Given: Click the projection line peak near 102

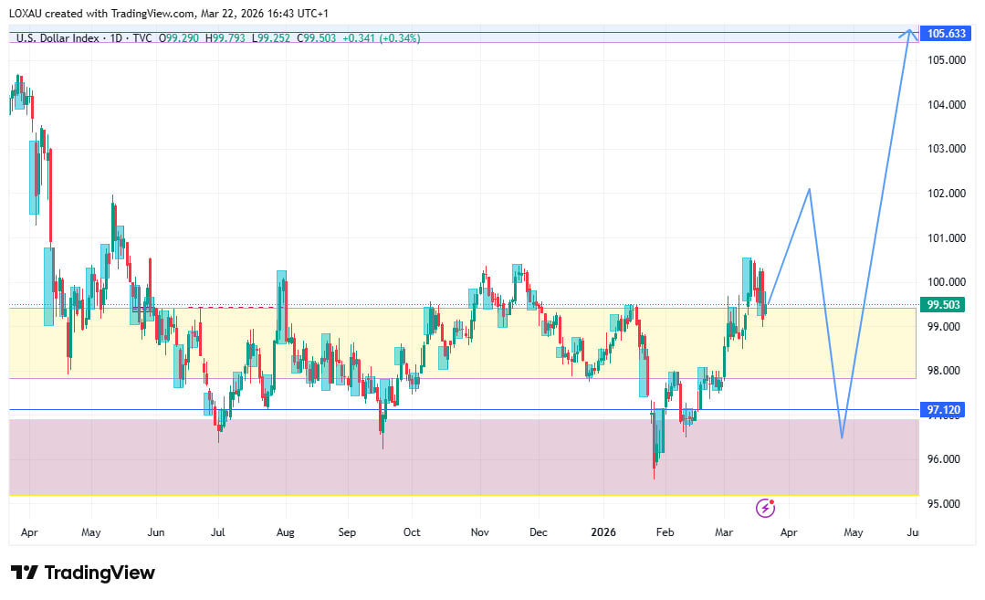Looking at the screenshot, I should point(809,190).
